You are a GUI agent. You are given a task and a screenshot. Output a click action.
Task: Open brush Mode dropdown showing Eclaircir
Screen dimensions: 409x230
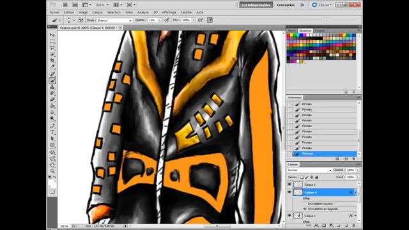[x=114, y=20]
